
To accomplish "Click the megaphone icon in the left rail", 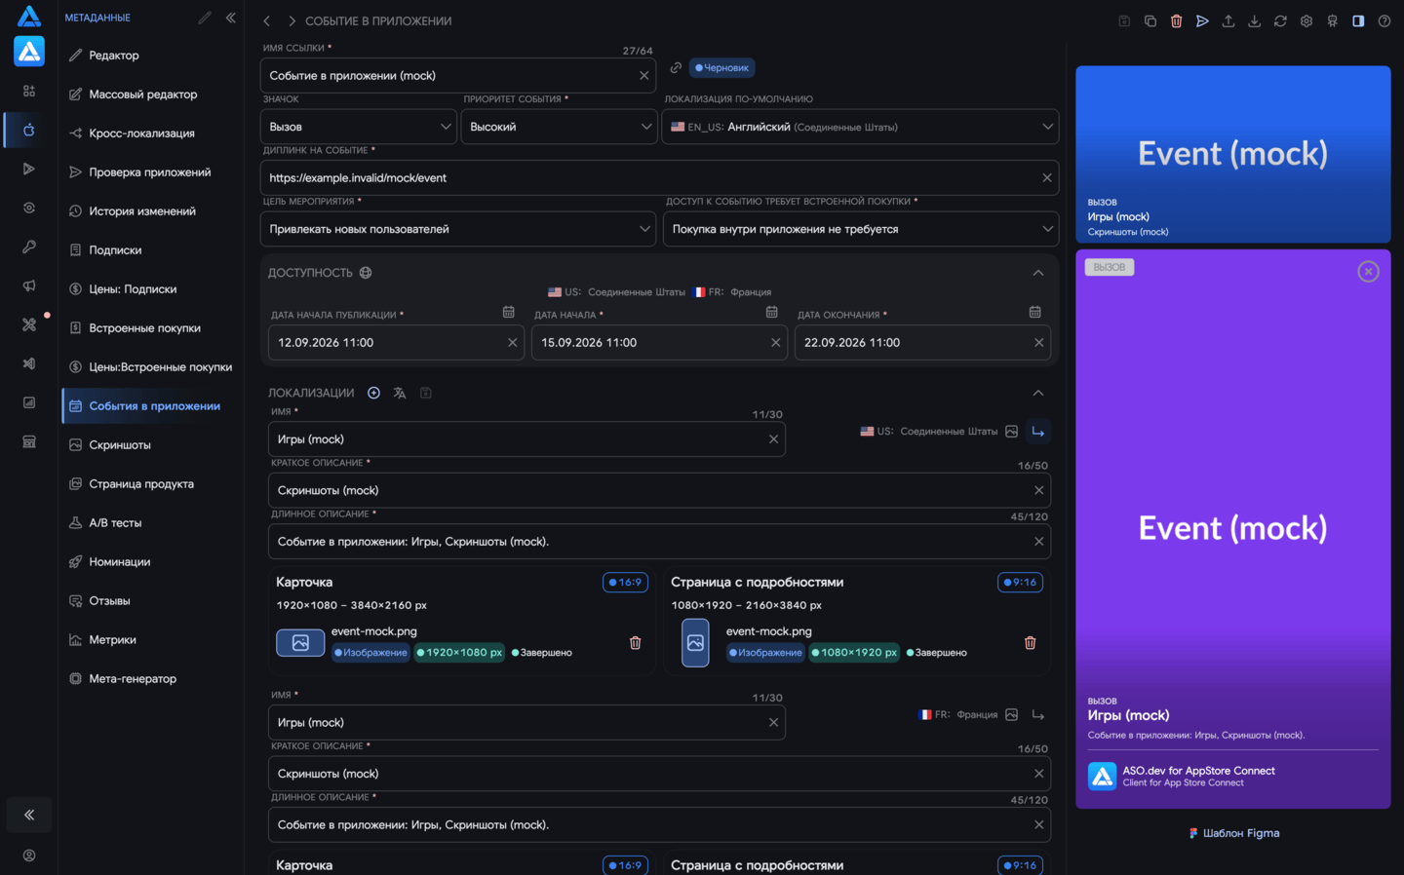I will pos(29,285).
